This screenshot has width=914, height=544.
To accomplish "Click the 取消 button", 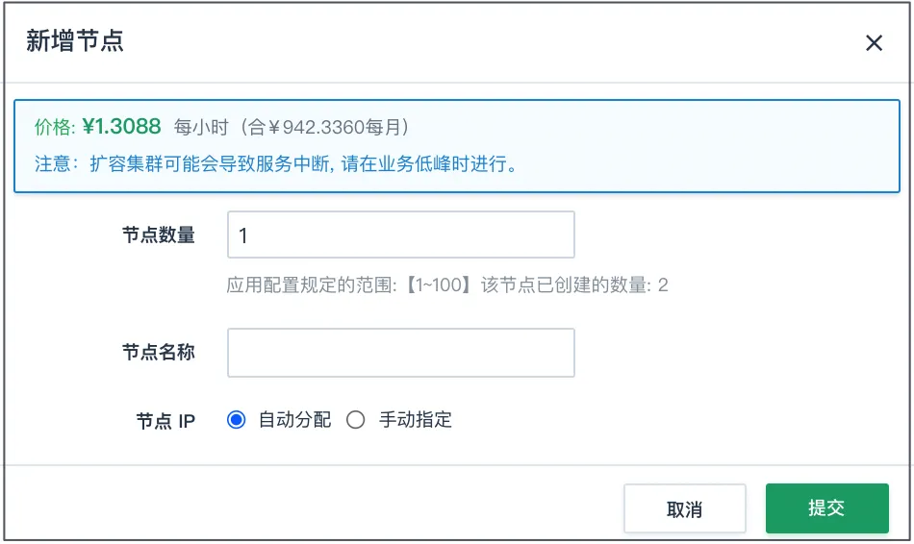I will pos(684,508).
